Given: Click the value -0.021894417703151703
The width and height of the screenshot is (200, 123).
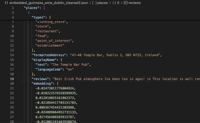Looking at the screenshot, I should (x=55, y=103).
